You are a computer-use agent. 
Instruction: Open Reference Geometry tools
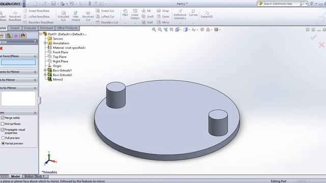tap(180, 15)
